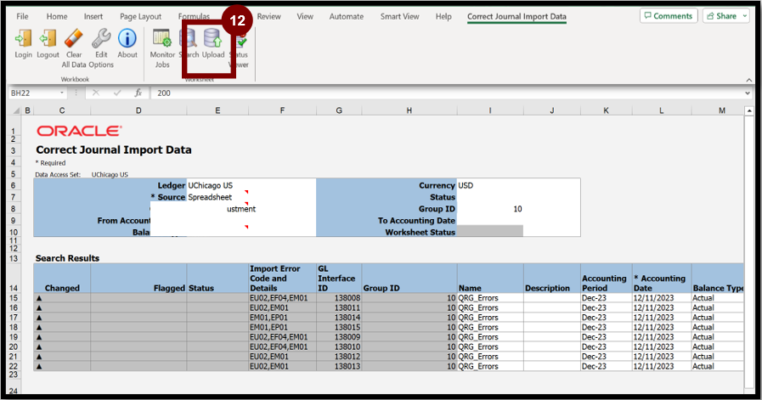Click QRG_Errors name in row 16

(478, 307)
